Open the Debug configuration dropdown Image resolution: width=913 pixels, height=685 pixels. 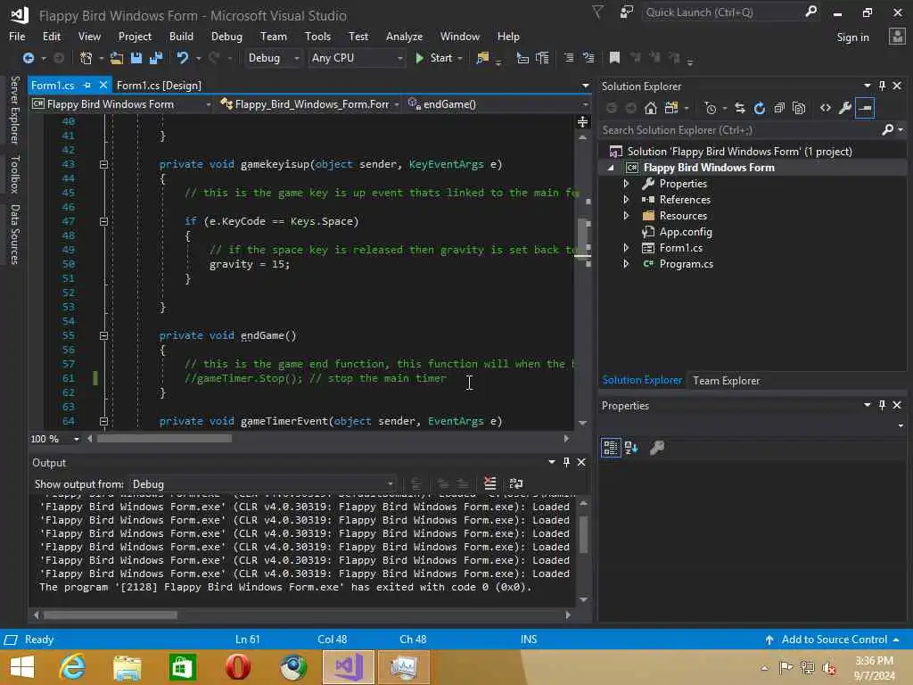(x=273, y=58)
